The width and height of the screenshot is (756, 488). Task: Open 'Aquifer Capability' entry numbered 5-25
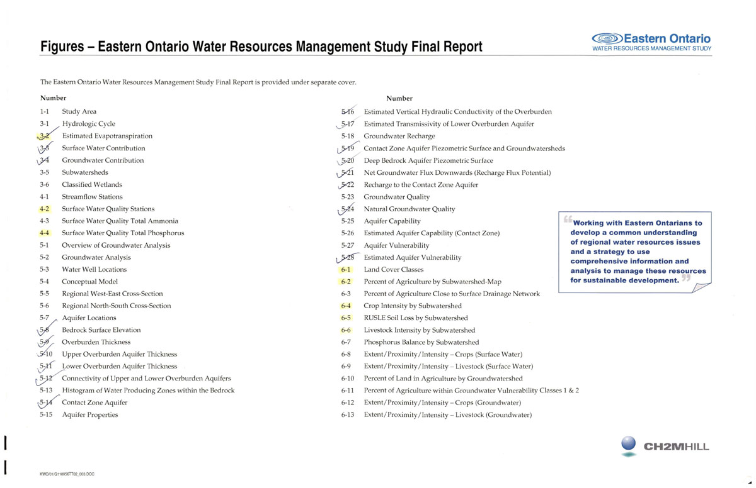pos(392,221)
